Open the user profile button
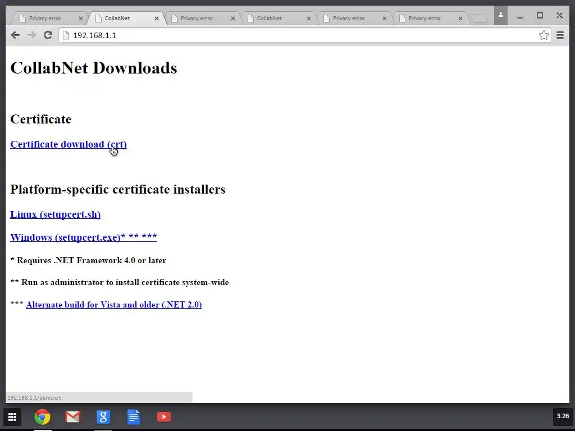575x431 pixels. (500, 16)
